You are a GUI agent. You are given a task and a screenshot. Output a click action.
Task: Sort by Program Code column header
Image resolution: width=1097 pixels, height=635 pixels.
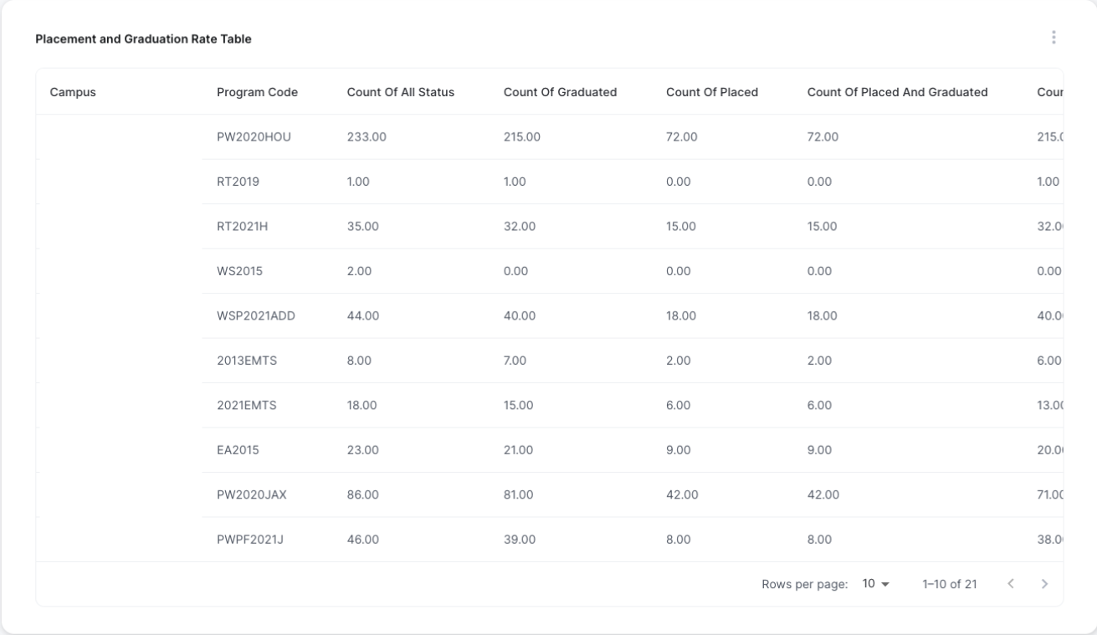tap(257, 92)
